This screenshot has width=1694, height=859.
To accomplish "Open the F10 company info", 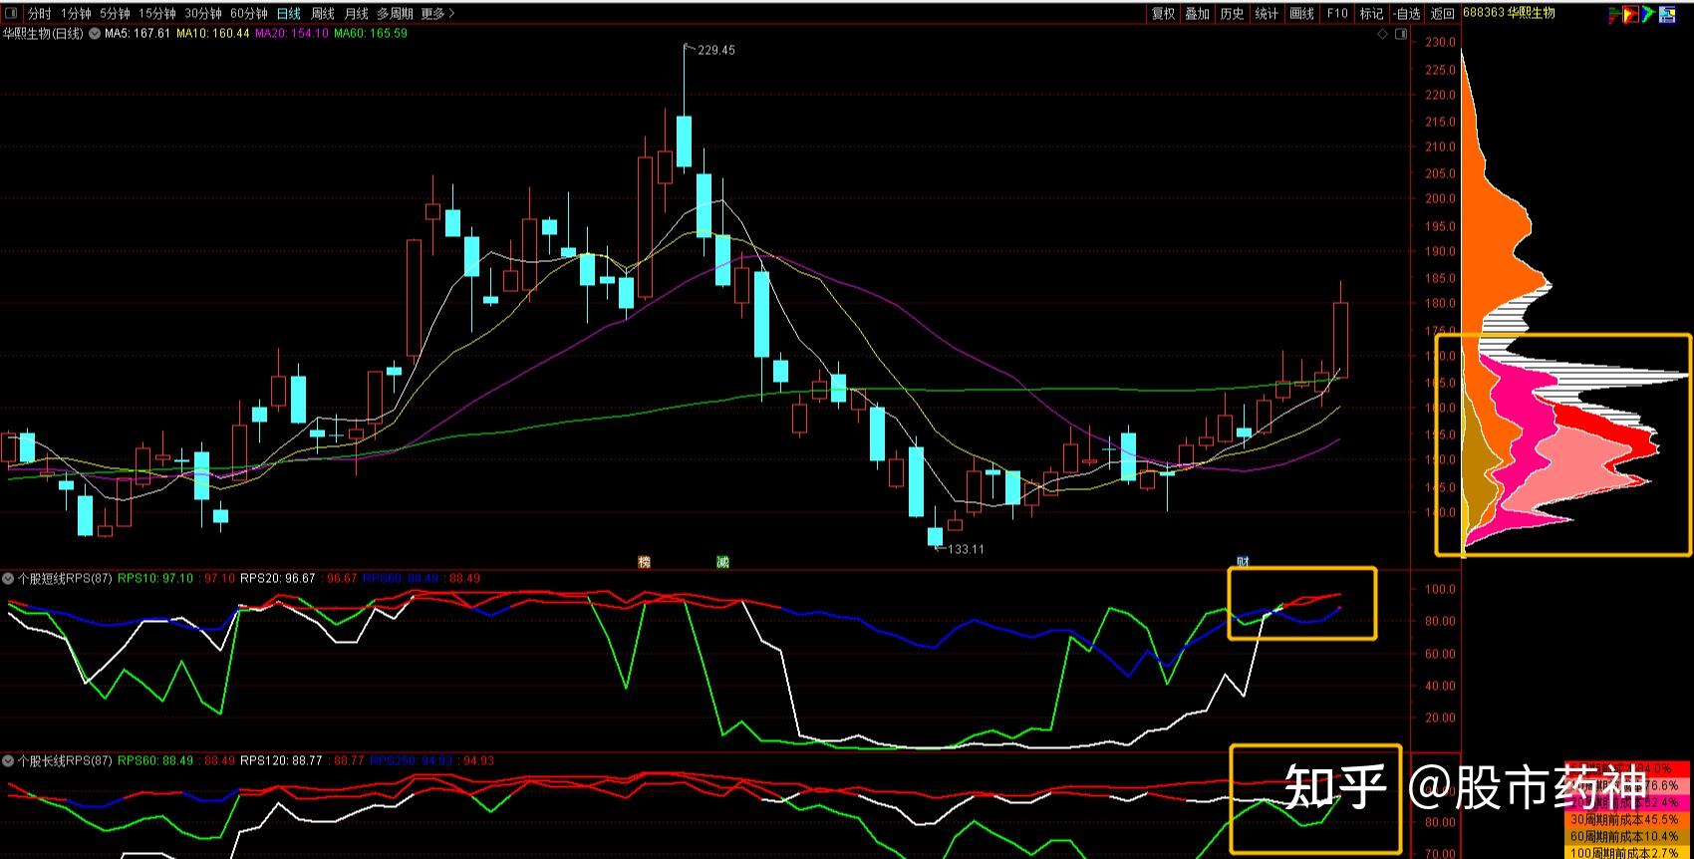I will [x=1337, y=13].
